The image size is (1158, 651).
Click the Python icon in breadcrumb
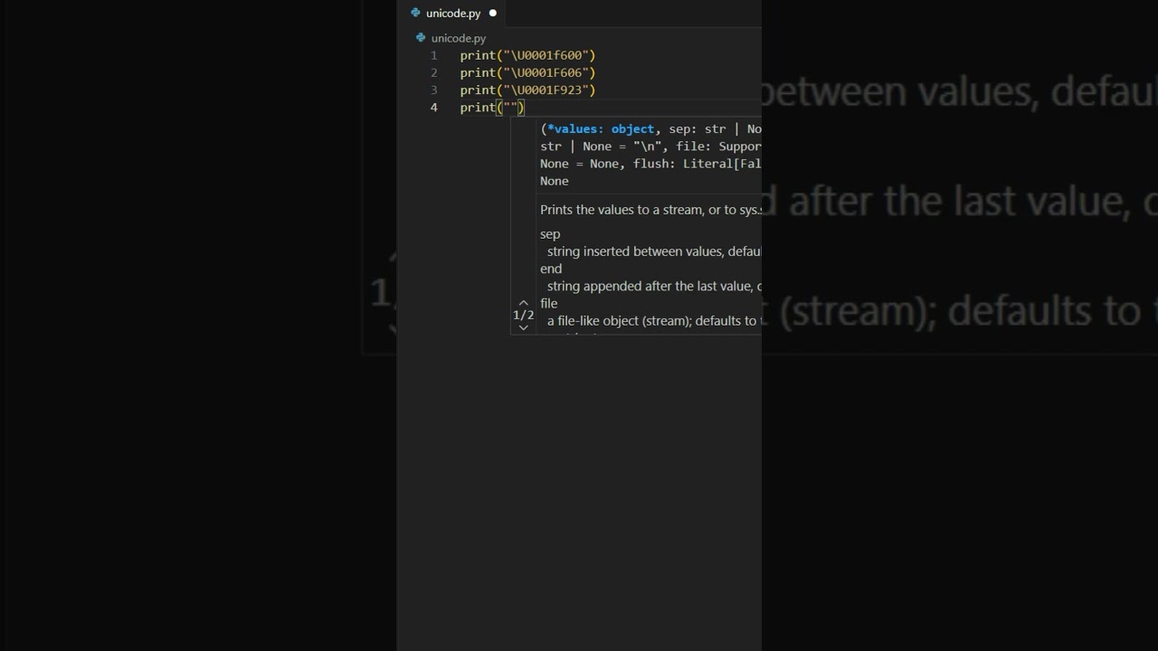[421, 38]
